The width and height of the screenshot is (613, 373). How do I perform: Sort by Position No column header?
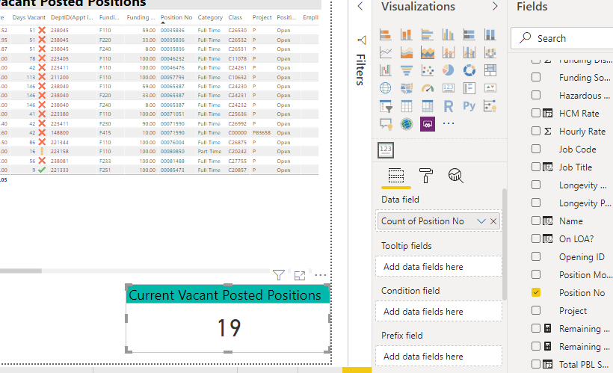tap(176, 18)
